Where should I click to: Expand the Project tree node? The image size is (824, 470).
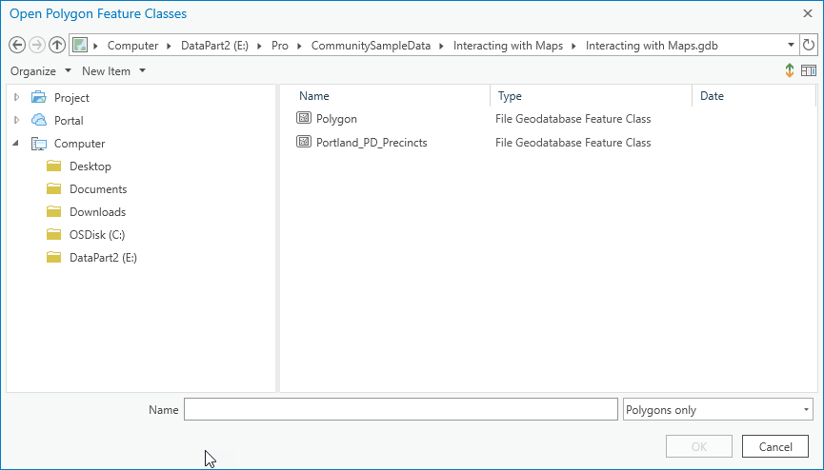16,98
